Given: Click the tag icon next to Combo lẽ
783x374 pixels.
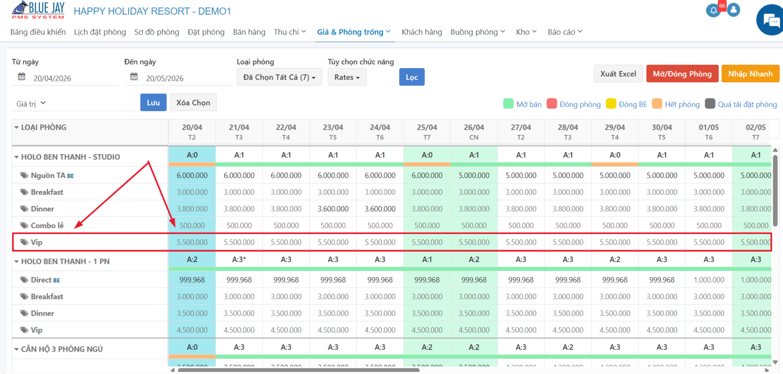Looking at the screenshot, I should tap(24, 226).
